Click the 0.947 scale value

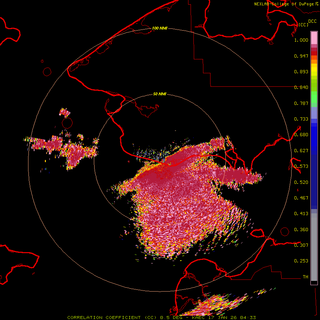coord(301,56)
